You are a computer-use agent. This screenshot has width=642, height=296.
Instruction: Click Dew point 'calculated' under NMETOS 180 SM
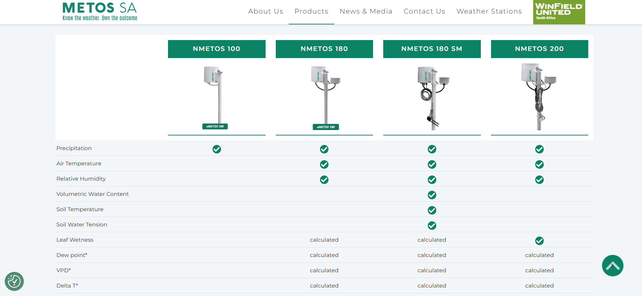pos(432,255)
